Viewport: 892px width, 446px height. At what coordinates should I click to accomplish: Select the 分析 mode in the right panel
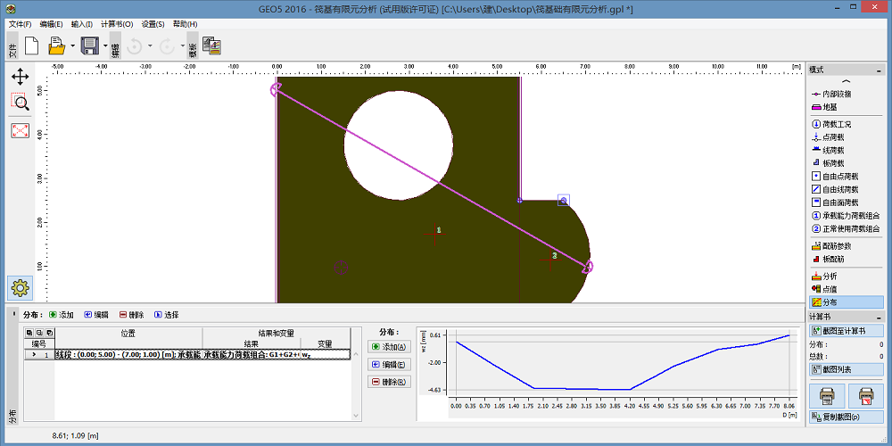[x=830, y=276]
